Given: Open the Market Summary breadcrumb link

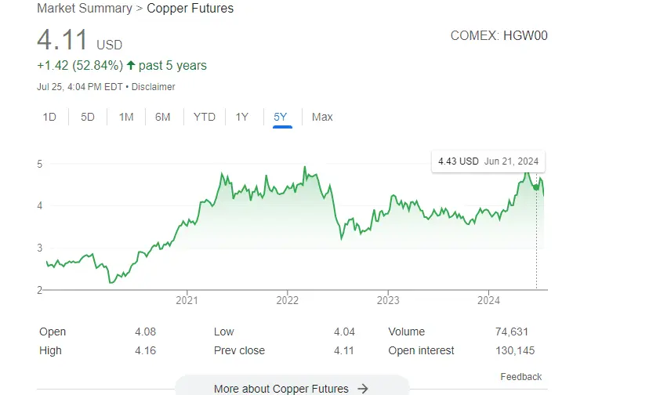Looking at the screenshot, I should pyautogui.click(x=85, y=9).
